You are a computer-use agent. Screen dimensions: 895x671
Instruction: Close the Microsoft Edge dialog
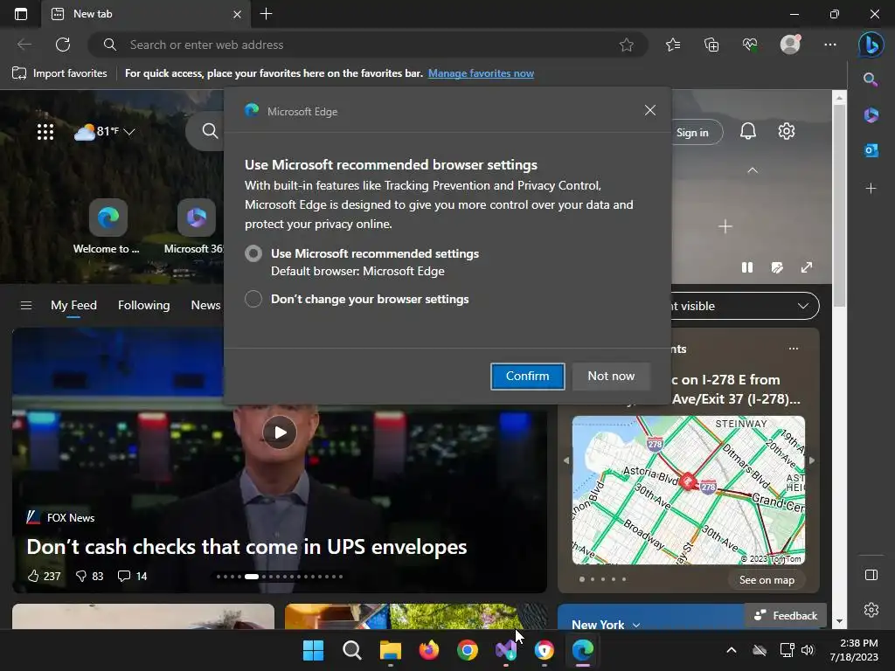[x=649, y=110]
